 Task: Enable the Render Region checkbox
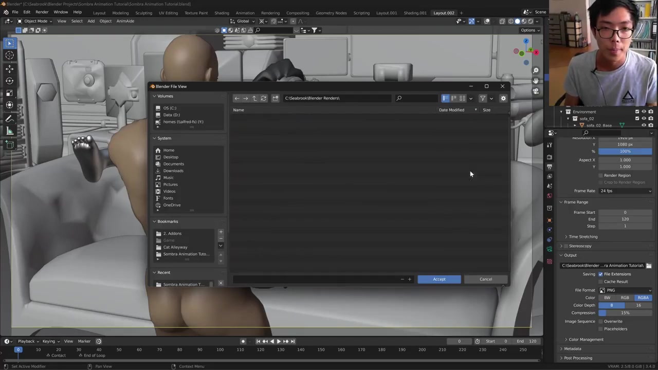tap(600, 175)
